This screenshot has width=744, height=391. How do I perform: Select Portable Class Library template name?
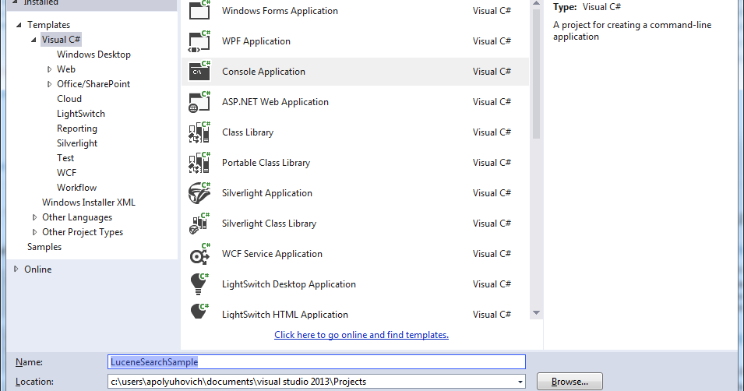[266, 163]
